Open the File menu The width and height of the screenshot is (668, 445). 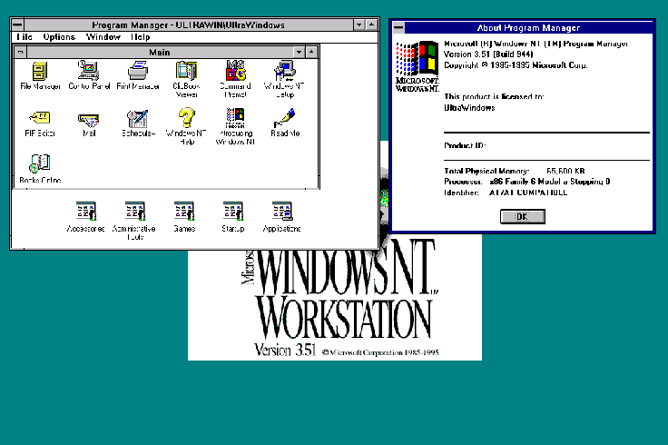(25, 37)
